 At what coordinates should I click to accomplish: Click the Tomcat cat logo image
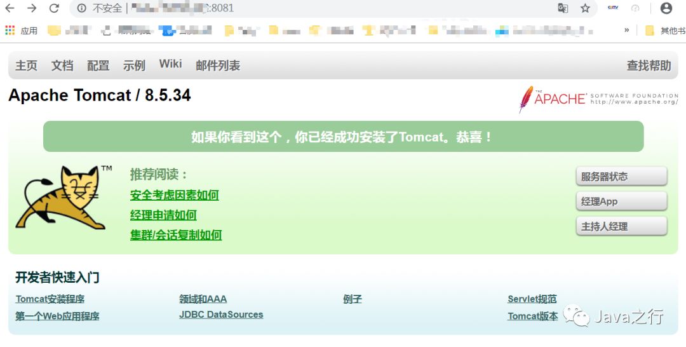pos(64,196)
